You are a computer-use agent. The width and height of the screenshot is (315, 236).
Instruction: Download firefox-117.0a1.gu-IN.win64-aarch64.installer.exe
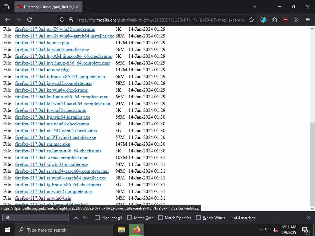point(65,36)
